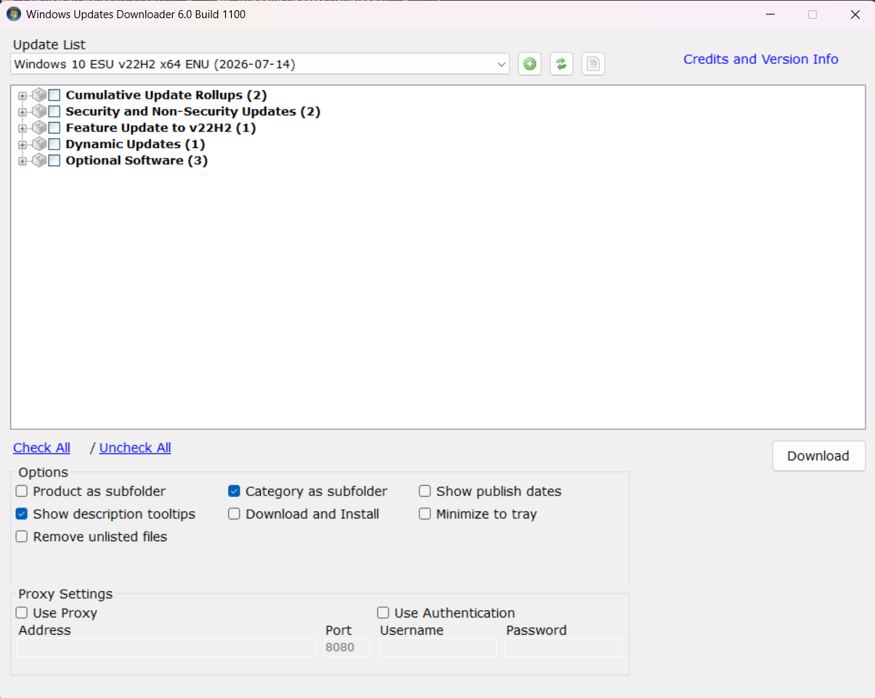The width and height of the screenshot is (875, 698).
Task: Click the proxy Address field
Action: pyautogui.click(x=166, y=647)
